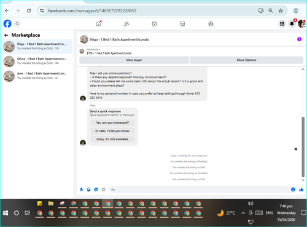Click the chat scrollbar down arrow
307x227 pixels.
(303, 180)
